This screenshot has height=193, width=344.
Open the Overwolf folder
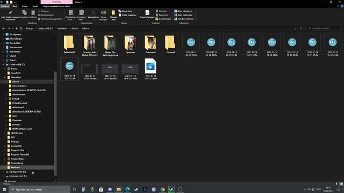point(171,44)
